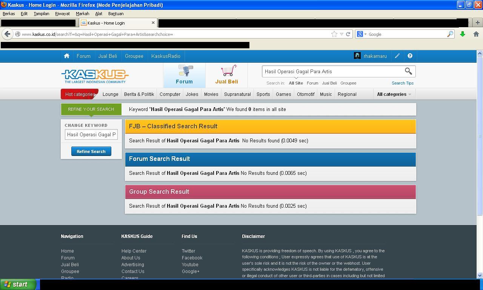Open the help question mark icon
The image size is (483, 290).
410,56
